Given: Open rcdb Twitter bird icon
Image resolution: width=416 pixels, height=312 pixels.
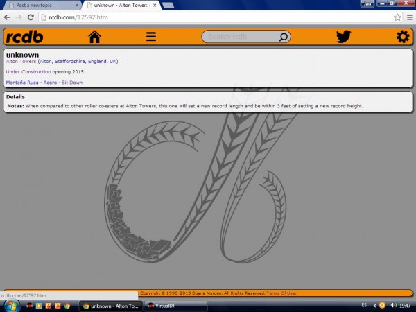Looking at the screenshot, I should pos(343,37).
